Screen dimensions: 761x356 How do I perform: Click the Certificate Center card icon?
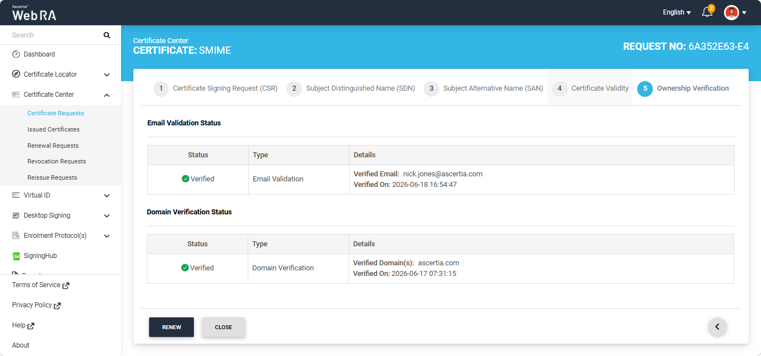click(x=16, y=95)
